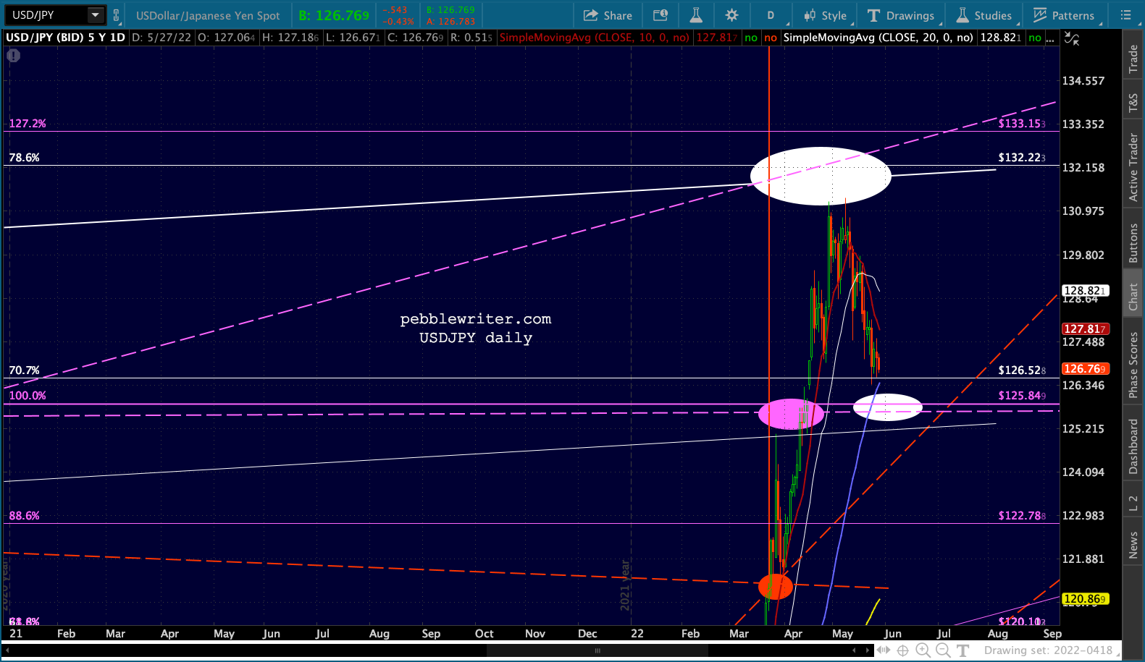Click the symbol info card icon
The image size is (1145, 662).
tap(660, 15)
